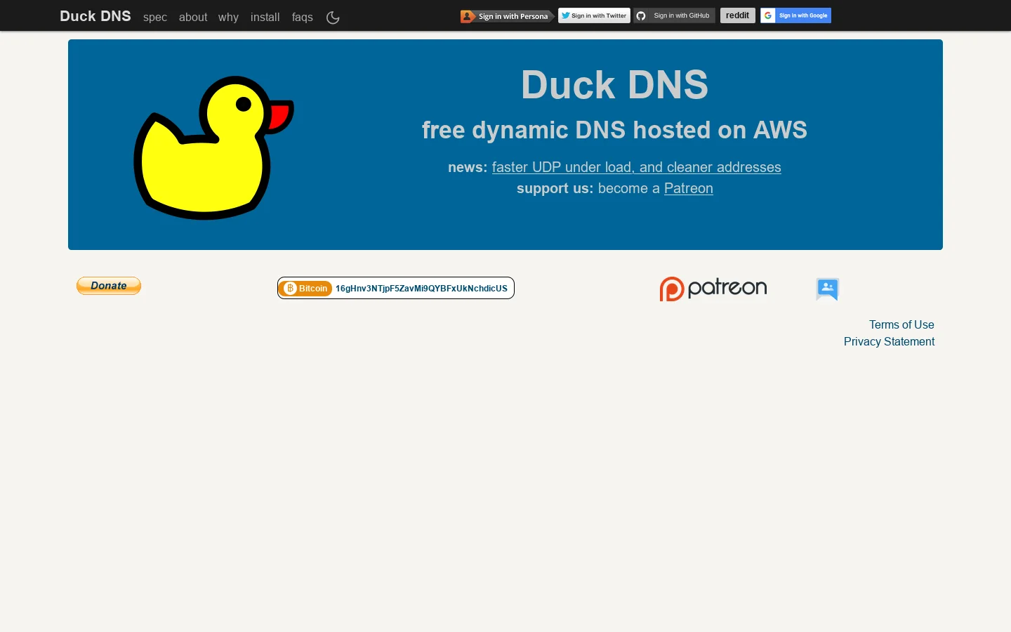Click the 'free dynamic DNS hosted on AWS' tagline
Image resolution: width=1011 pixels, height=632 pixels.
coord(614,130)
